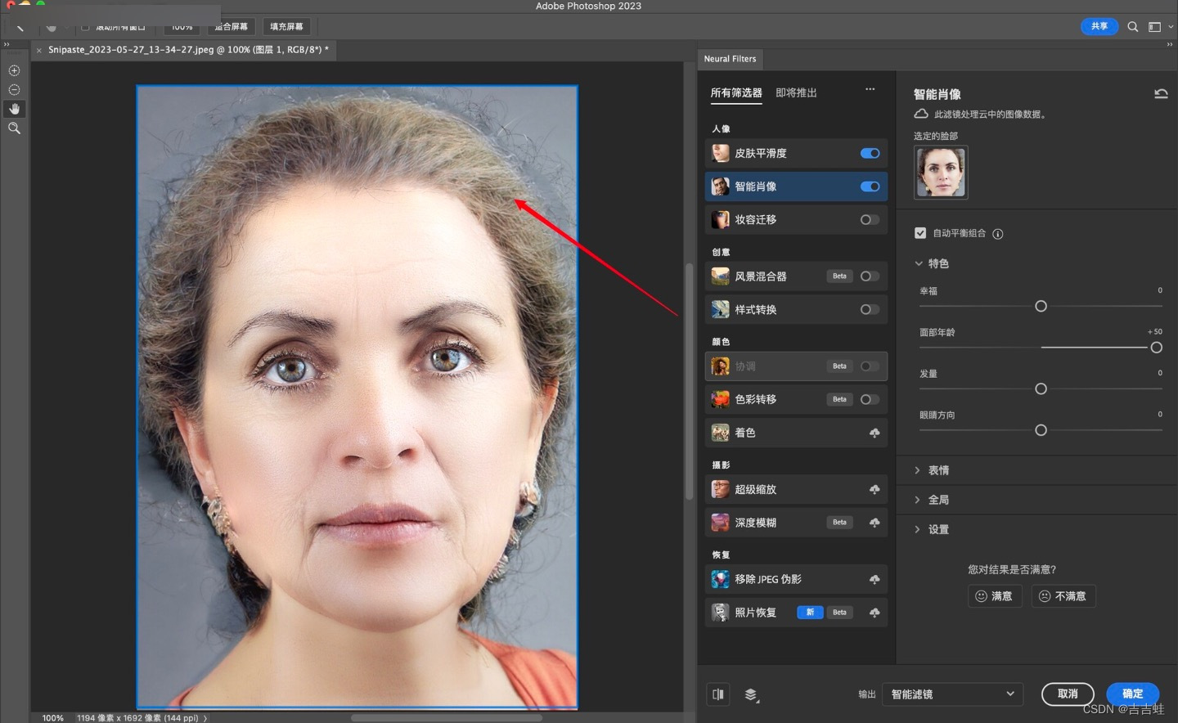Select the Hand tool
This screenshot has width=1178, height=723.
click(14, 109)
